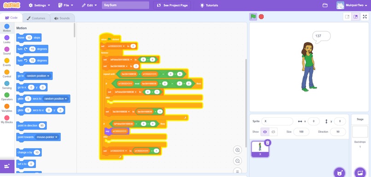
Task: Hide the sprite using the crossed eye icon
Action: click(273, 131)
